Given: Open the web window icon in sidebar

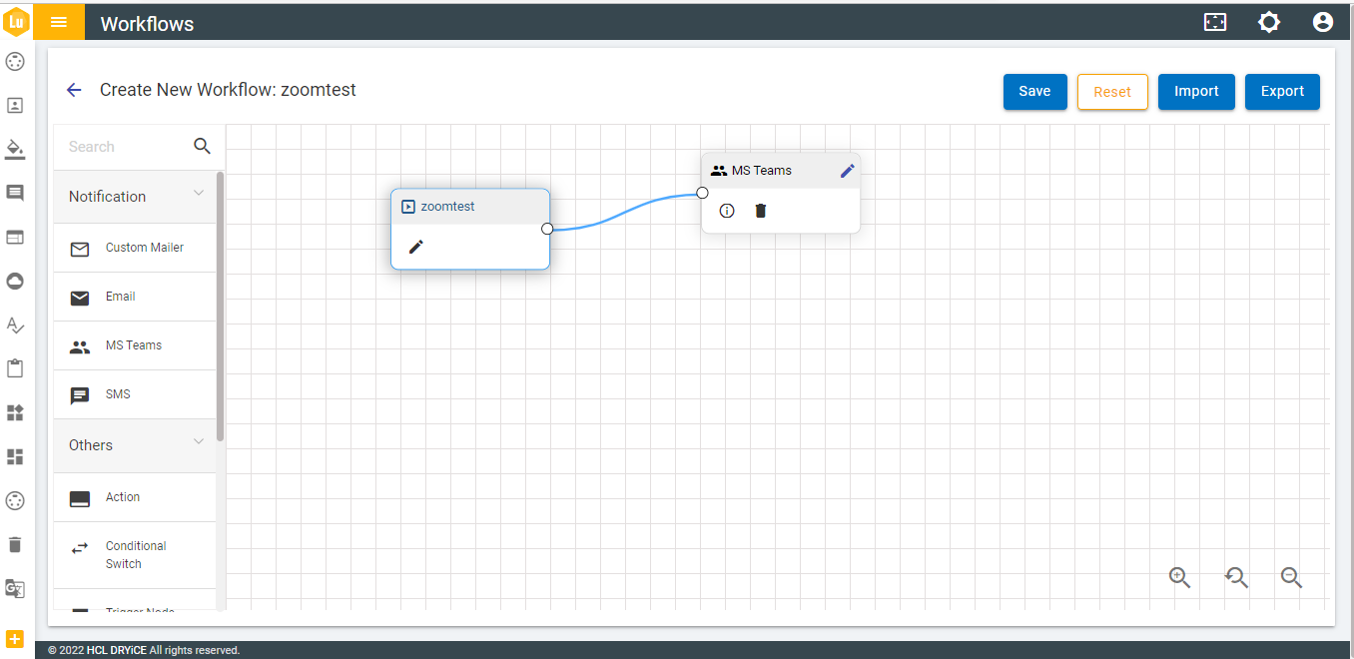Looking at the screenshot, I should (15, 237).
